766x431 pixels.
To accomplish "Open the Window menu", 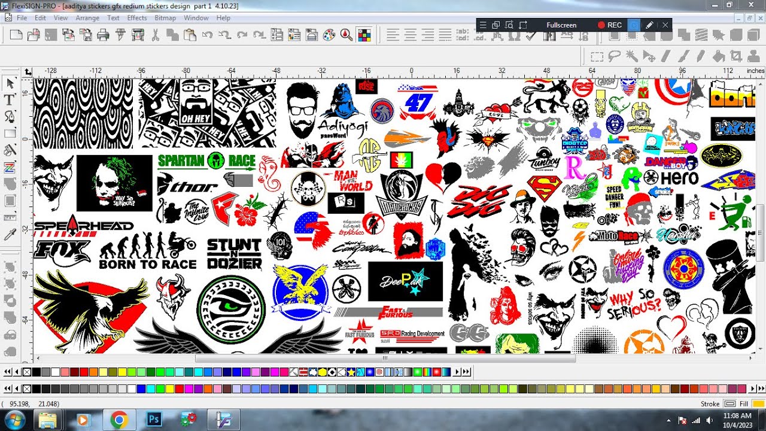I will pos(196,18).
